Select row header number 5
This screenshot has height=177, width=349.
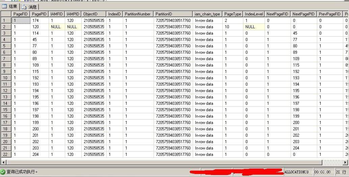[x=6, y=46]
